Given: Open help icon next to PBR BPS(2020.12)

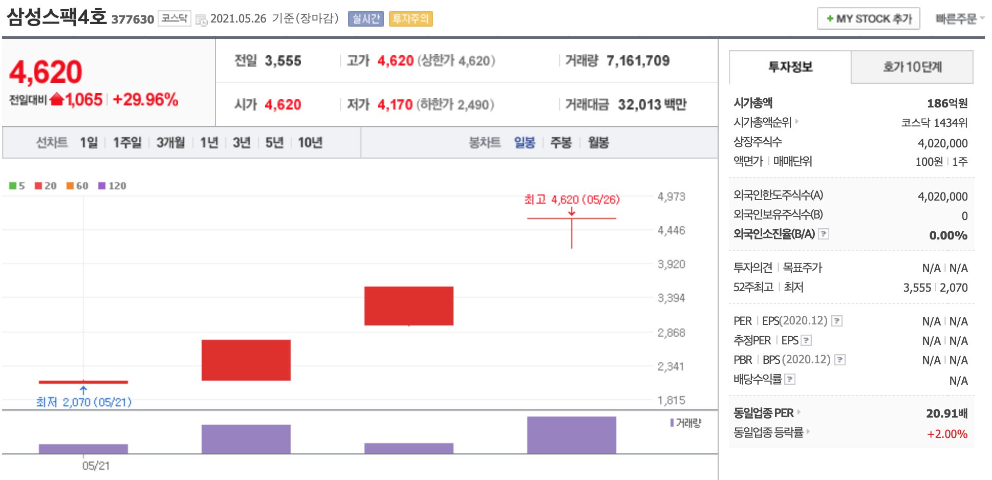Looking at the screenshot, I should click(x=839, y=360).
